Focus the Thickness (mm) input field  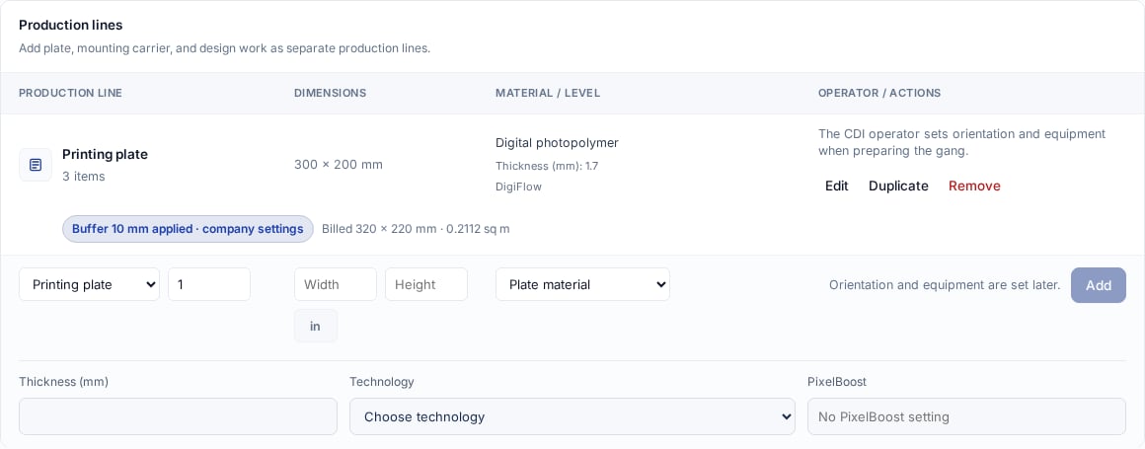tap(179, 416)
